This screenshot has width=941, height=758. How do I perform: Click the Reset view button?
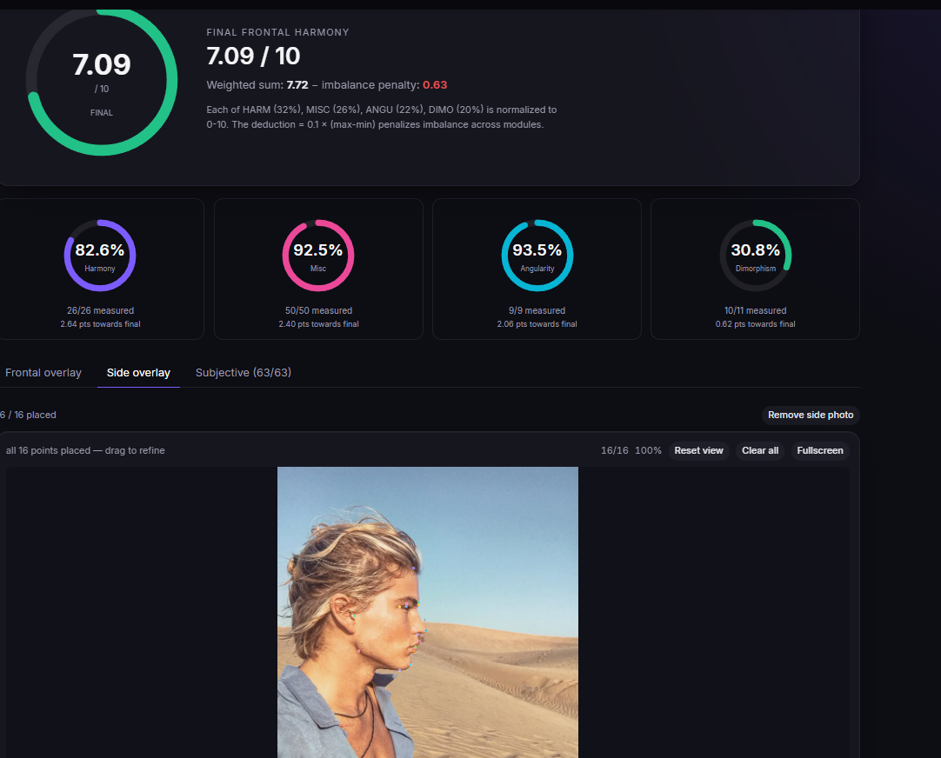pos(698,450)
